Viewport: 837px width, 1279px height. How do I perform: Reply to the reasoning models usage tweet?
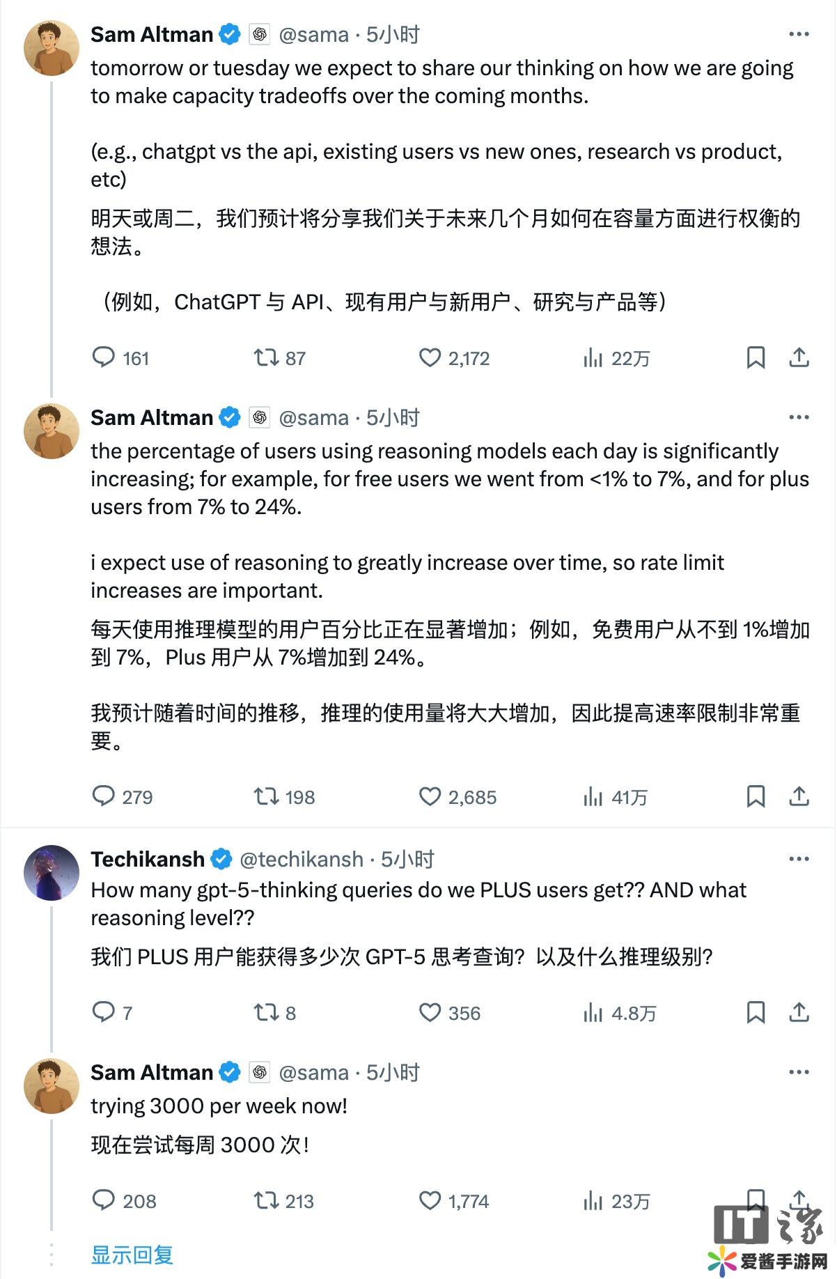click(104, 796)
